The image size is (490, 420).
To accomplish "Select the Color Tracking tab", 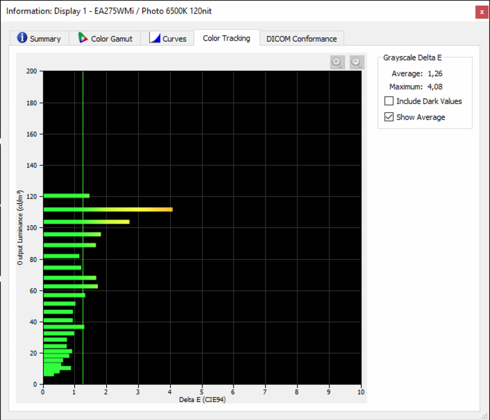I will pyautogui.click(x=226, y=38).
